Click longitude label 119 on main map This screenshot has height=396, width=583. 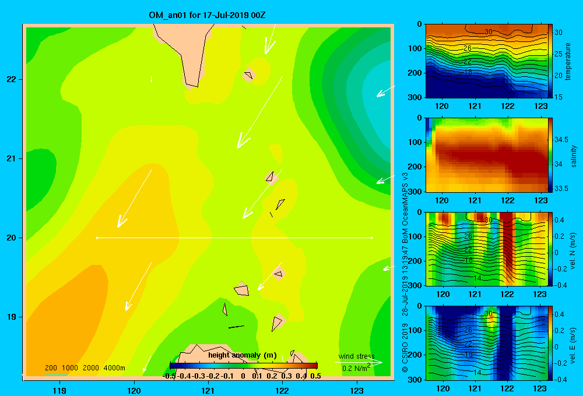coord(59,390)
